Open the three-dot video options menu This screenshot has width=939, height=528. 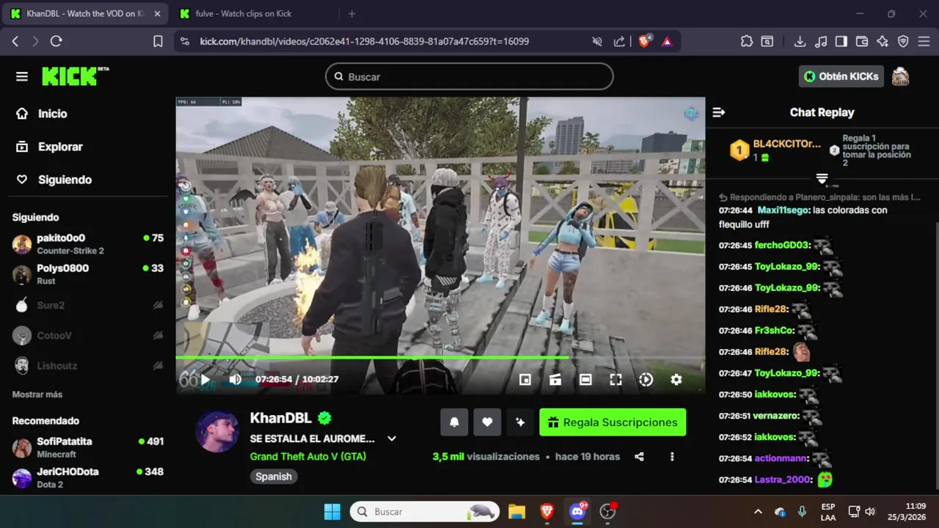point(672,456)
